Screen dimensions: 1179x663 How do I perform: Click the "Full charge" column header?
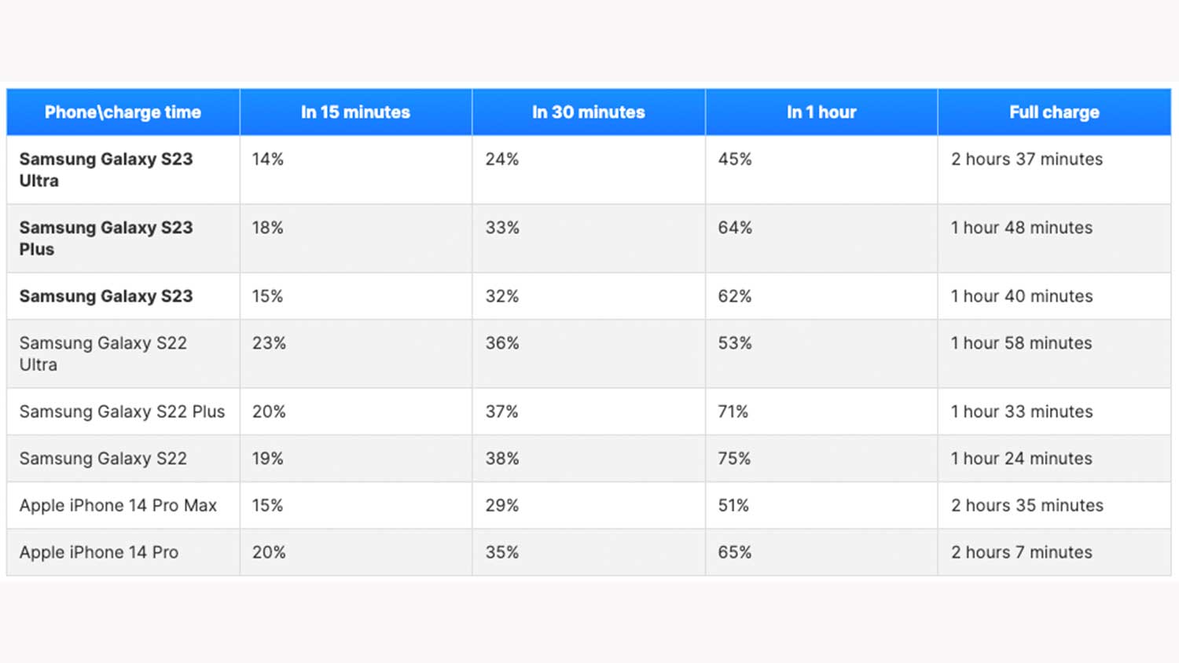1054,112
